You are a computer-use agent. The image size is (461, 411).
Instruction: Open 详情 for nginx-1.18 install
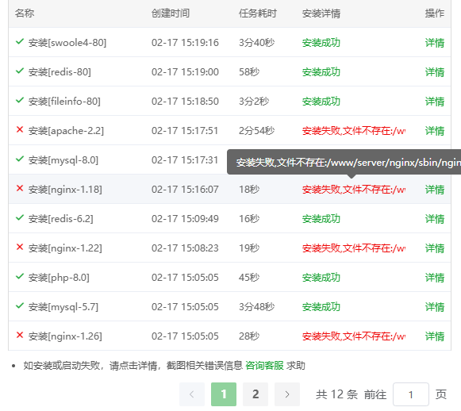[x=435, y=190]
